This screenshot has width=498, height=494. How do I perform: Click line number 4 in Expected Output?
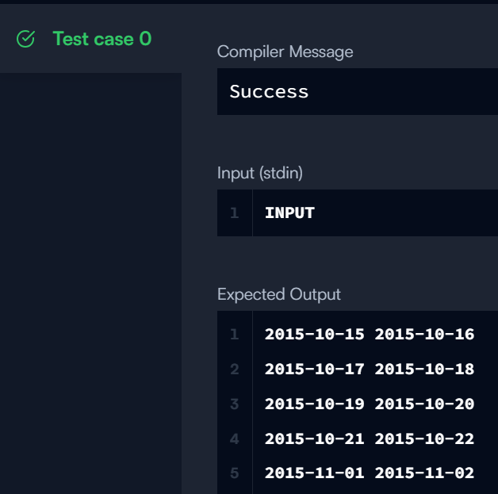(x=234, y=438)
